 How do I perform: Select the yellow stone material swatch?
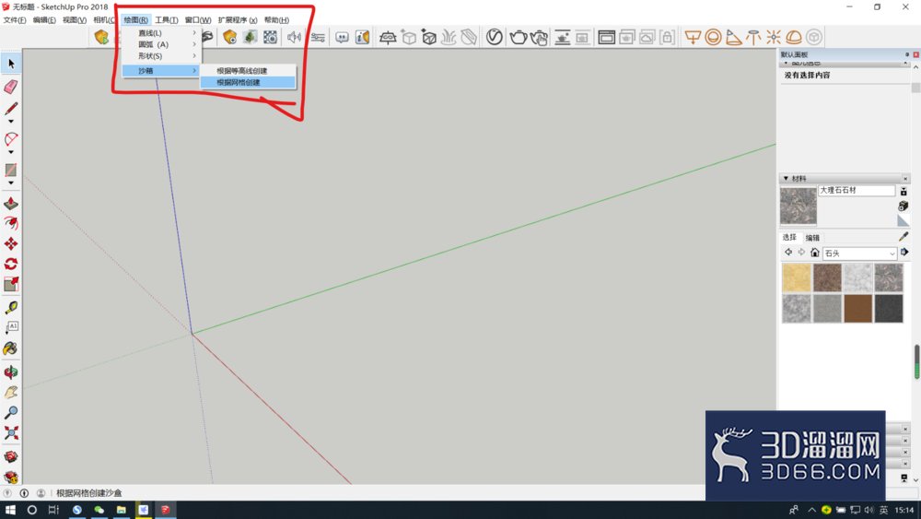pos(797,277)
